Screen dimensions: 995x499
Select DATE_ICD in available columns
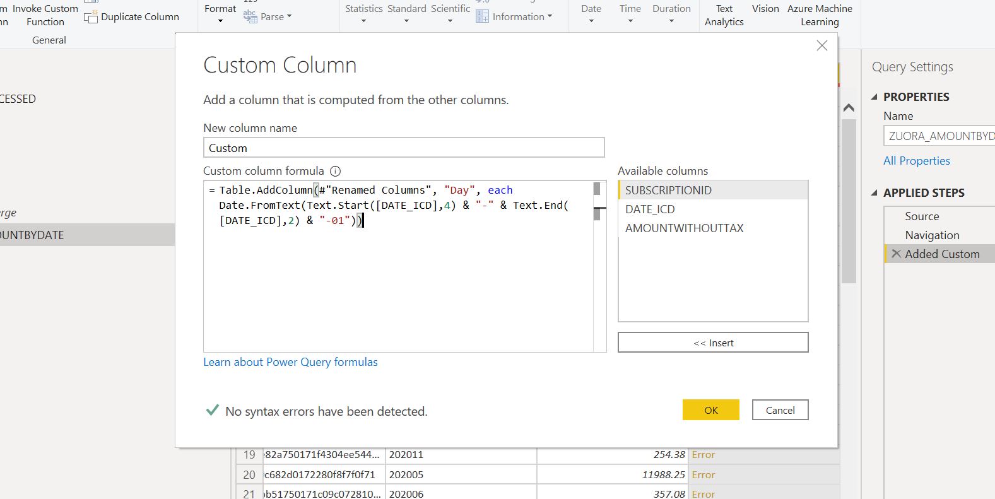coord(713,209)
